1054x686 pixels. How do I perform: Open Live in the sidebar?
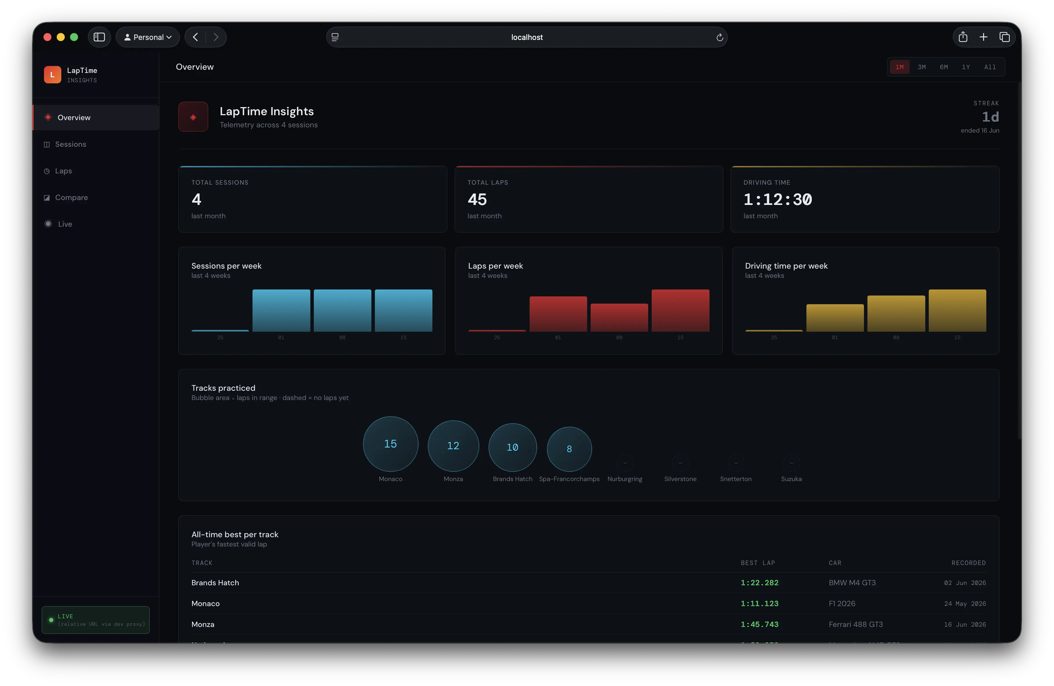96,224
